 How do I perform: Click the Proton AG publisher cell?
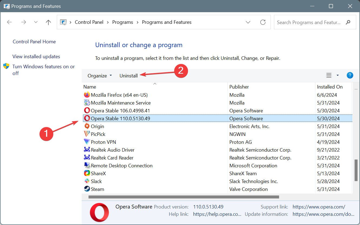pyautogui.click(x=240, y=142)
